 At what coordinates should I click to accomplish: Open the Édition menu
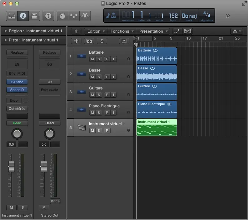click(96, 31)
